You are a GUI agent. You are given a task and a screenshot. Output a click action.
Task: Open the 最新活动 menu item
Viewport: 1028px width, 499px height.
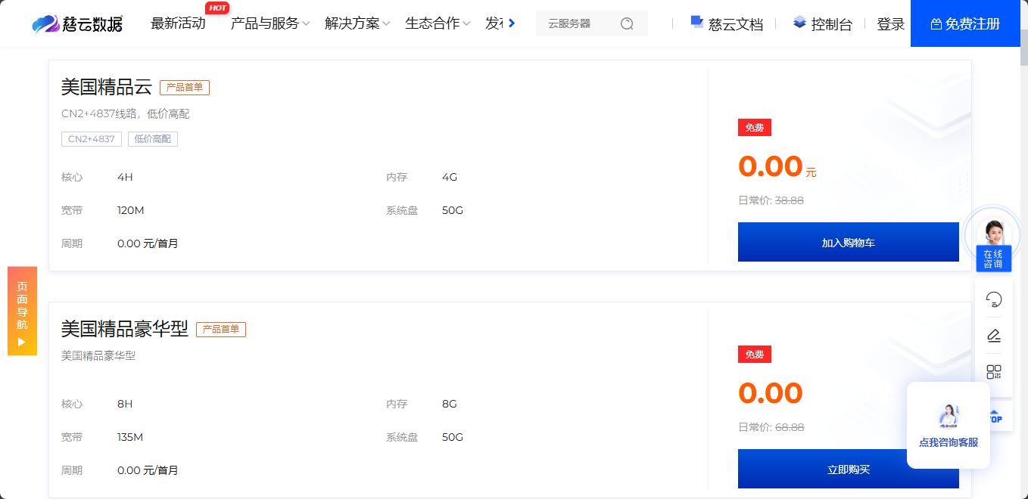[x=178, y=23]
